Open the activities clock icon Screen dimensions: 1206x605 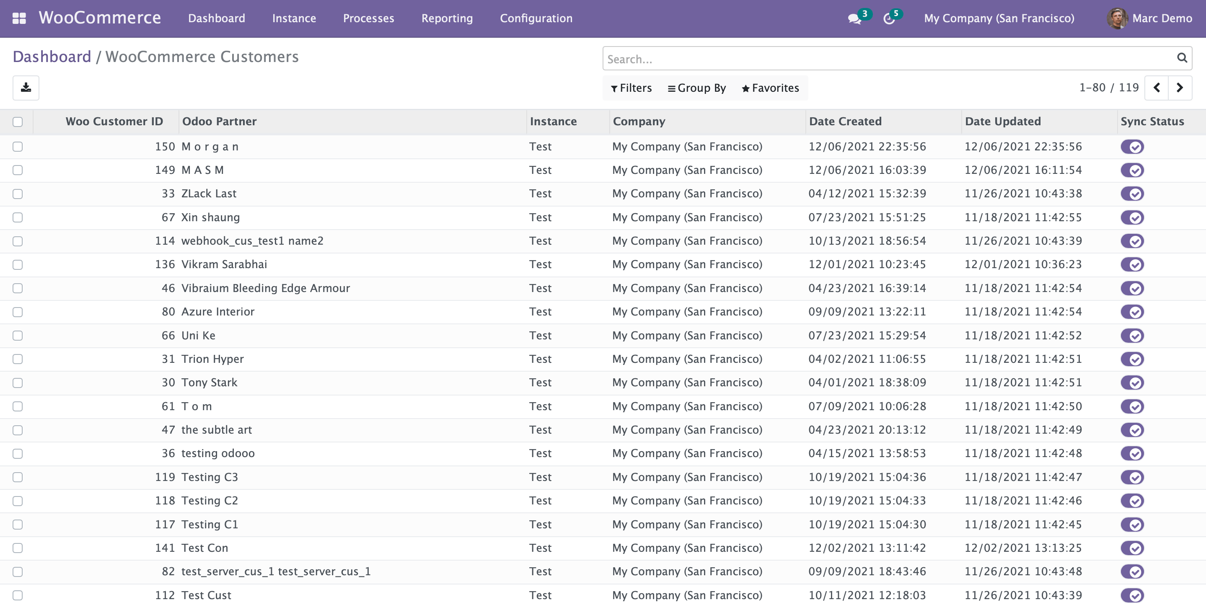[x=889, y=19]
